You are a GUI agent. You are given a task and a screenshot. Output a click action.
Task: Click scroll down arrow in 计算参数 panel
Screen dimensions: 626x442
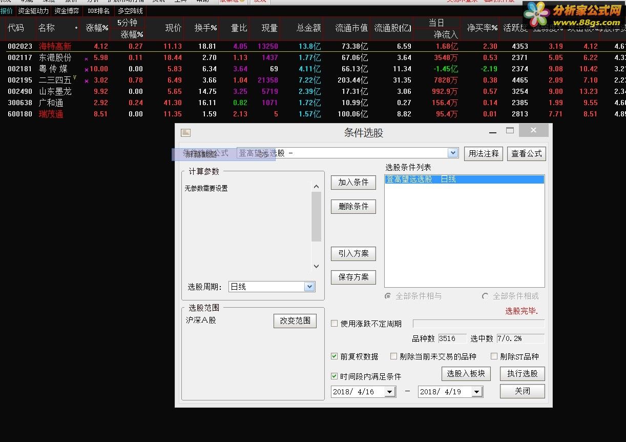point(316,266)
